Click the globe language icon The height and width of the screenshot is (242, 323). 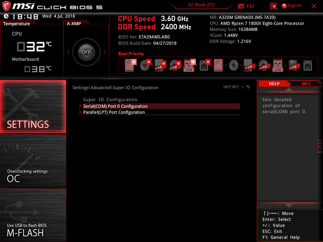(284, 6)
